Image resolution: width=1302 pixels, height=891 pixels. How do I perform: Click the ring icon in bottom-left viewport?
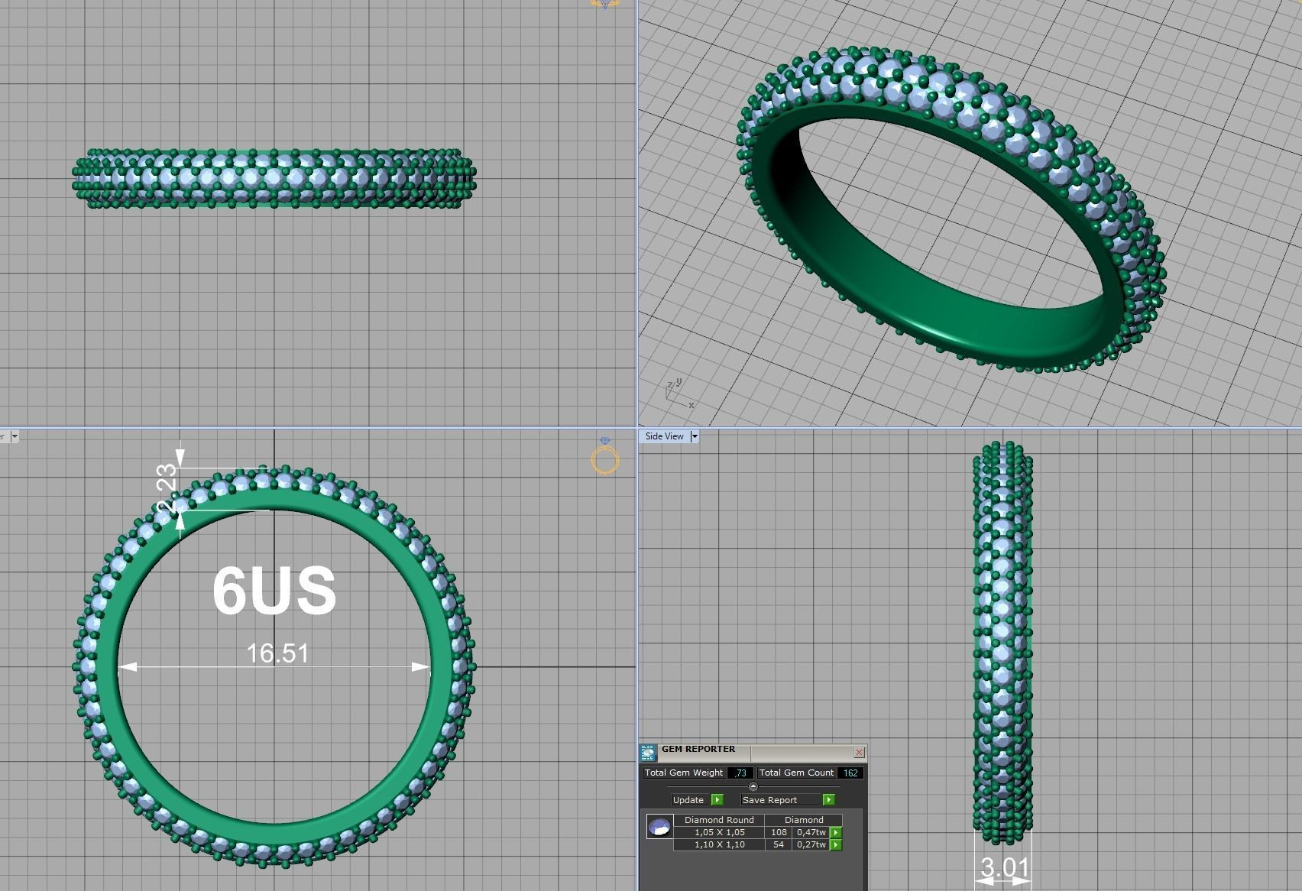click(x=605, y=457)
